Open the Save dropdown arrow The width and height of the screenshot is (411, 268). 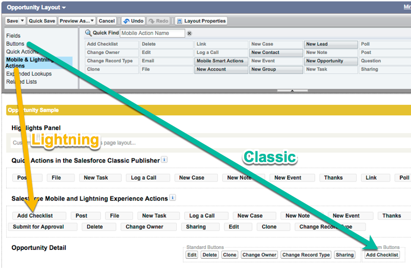(22, 21)
